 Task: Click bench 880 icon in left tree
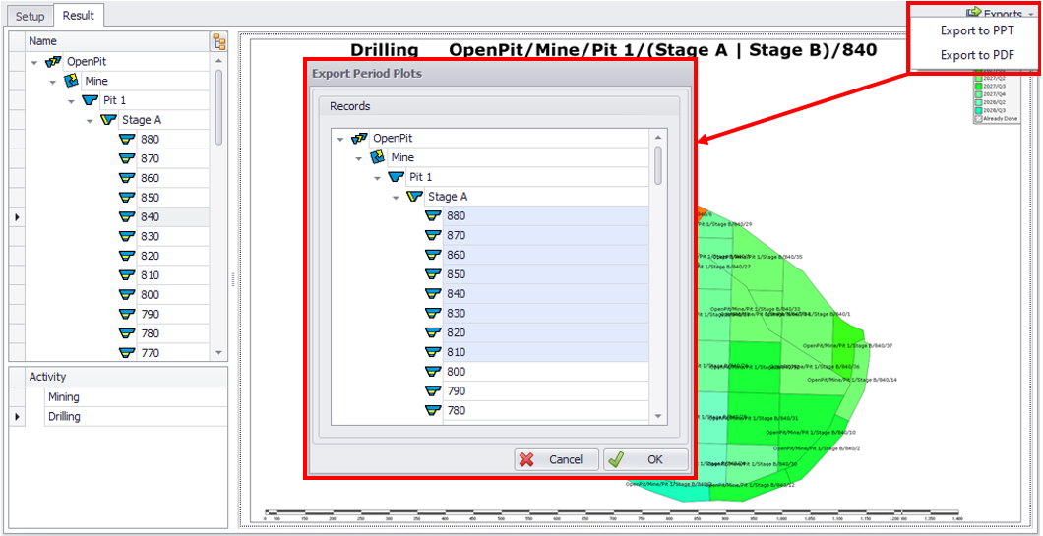pos(127,139)
